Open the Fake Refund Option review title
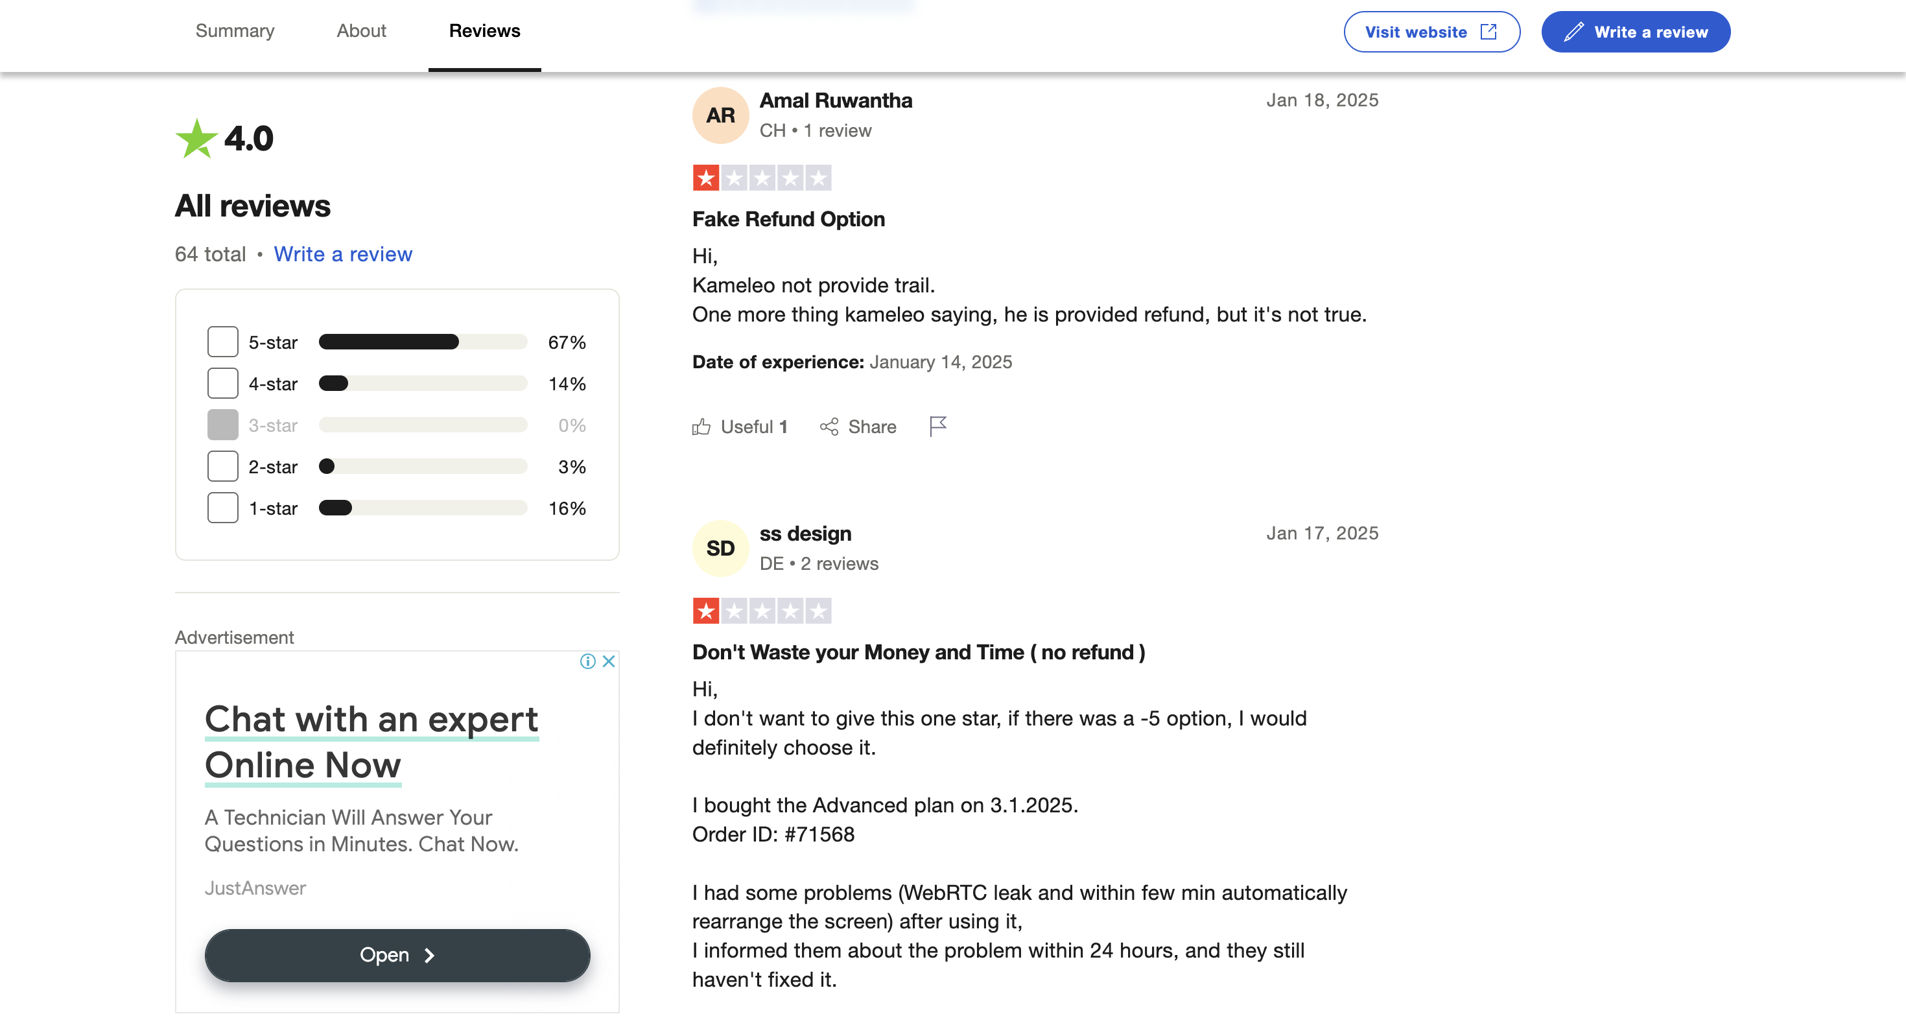This screenshot has width=1906, height=1025. pyautogui.click(x=789, y=219)
